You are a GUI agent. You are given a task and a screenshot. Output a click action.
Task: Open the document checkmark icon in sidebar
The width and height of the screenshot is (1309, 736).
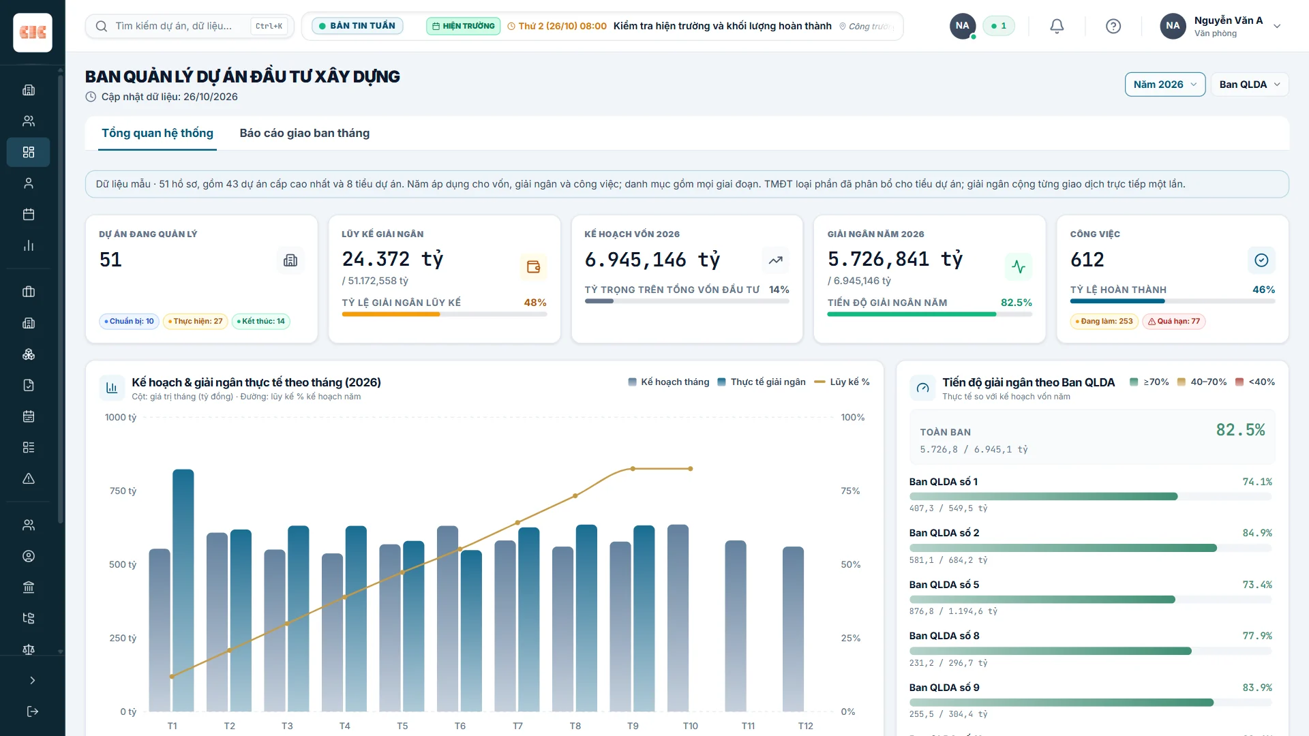[29, 385]
